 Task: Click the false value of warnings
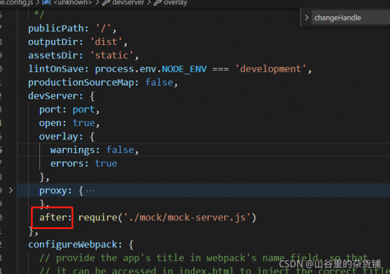[x=121, y=150]
